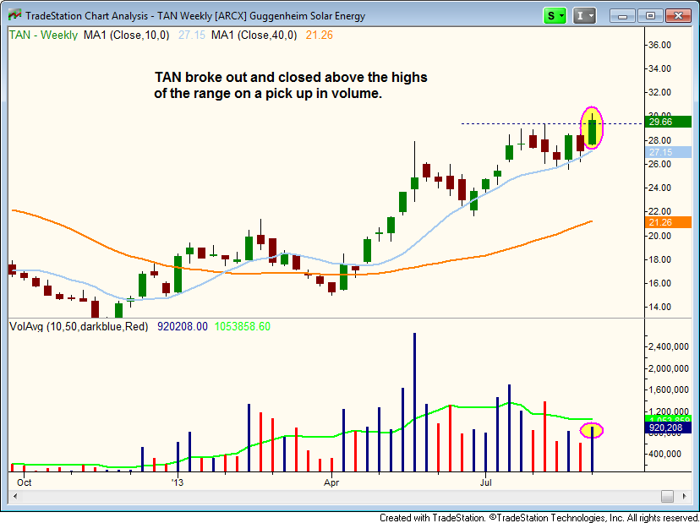Select the "VolAvg (10,50,darkblue,Red)" study label

tap(79, 327)
